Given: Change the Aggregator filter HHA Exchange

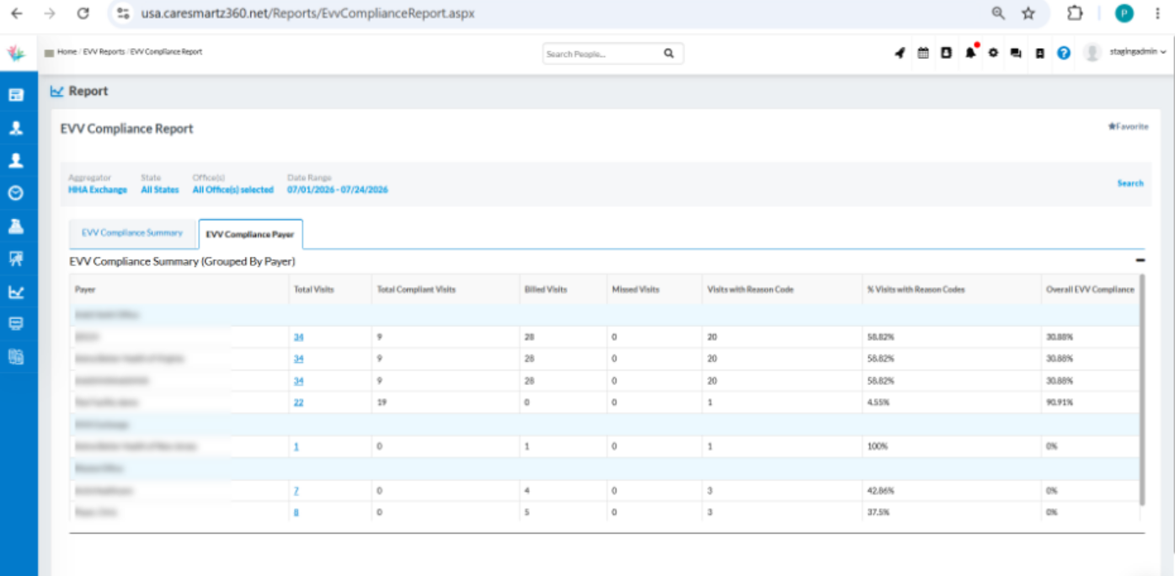Looking at the screenshot, I should (x=98, y=190).
